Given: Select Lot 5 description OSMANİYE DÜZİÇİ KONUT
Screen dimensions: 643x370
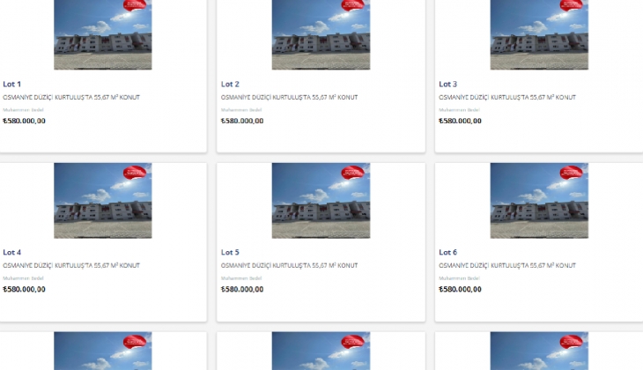Looking at the screenshot, I should [290, 265].
